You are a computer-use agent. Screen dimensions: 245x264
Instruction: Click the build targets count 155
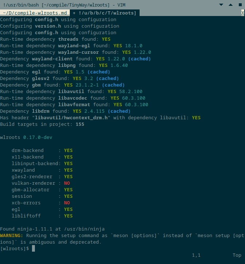pyautogui.click(x=80, y=124)
